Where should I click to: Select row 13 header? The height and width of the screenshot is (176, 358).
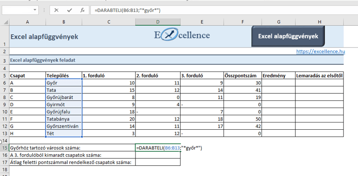pos(5,133)
